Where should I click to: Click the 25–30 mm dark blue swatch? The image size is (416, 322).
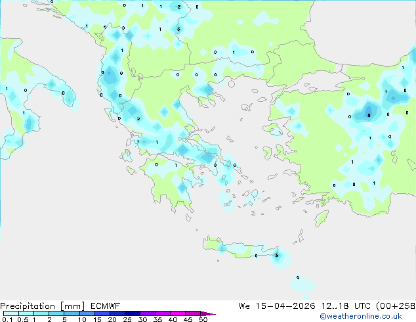pyautogui.click(x=133, y=313)
